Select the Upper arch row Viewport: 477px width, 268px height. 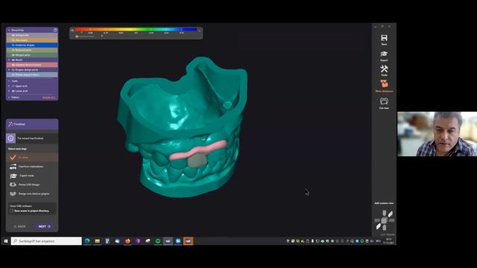[32, 86]
